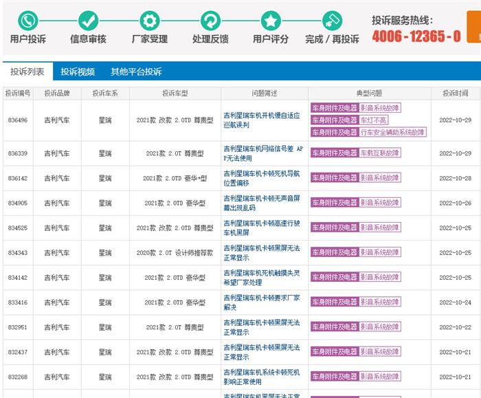Click date 2022-10-24

coord(456,302)
